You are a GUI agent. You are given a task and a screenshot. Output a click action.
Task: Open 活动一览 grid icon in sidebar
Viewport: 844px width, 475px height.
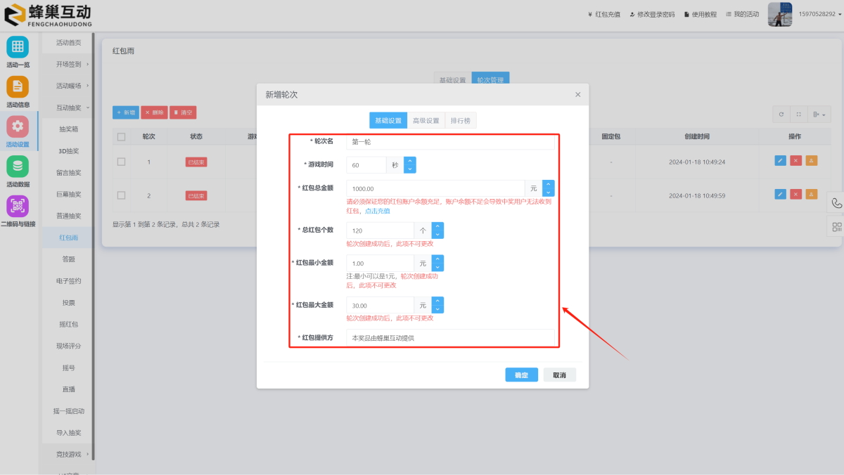click(x=18, y=47)
